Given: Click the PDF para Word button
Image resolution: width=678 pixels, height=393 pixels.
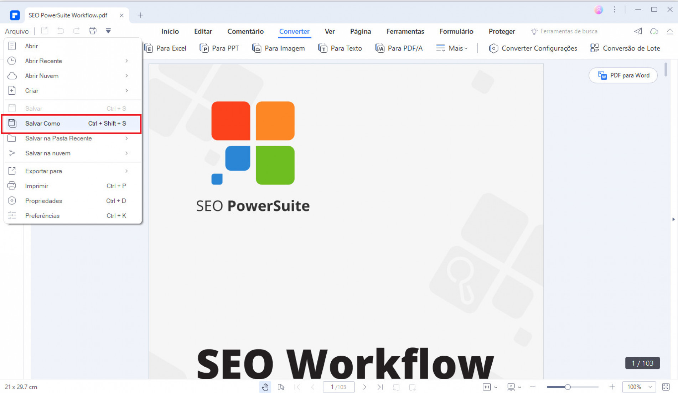Looking at the screenshot, I should click(x=623, y=75).
